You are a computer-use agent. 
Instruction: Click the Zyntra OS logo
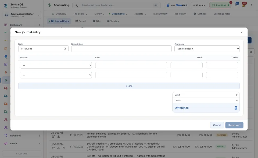coord(6,6)
